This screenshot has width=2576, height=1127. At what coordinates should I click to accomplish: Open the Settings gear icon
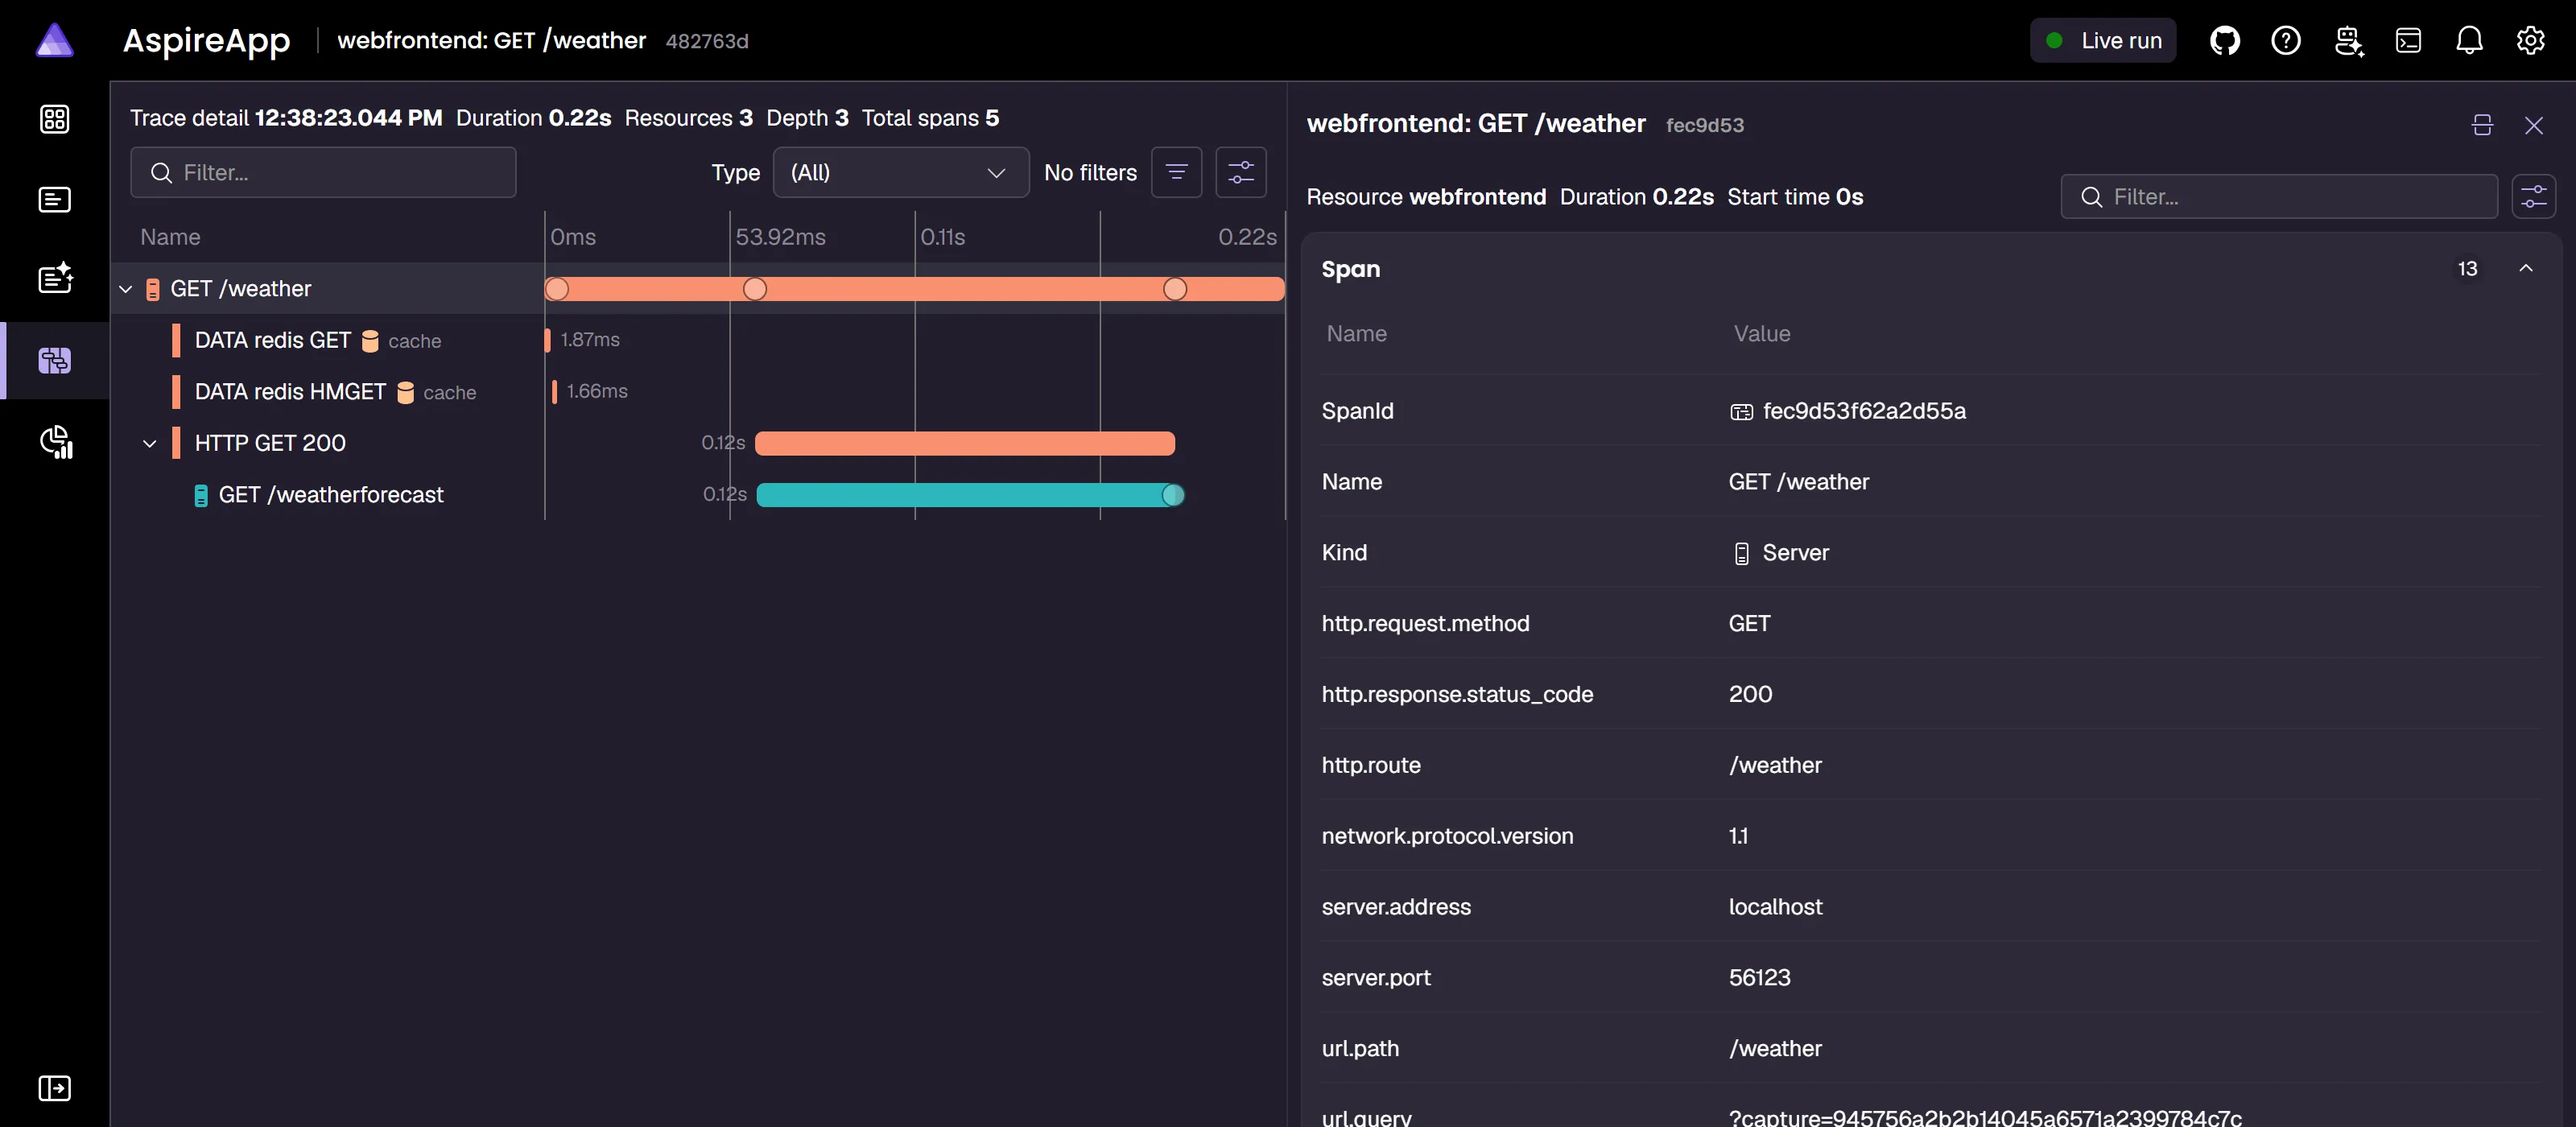coord(2530,41)
